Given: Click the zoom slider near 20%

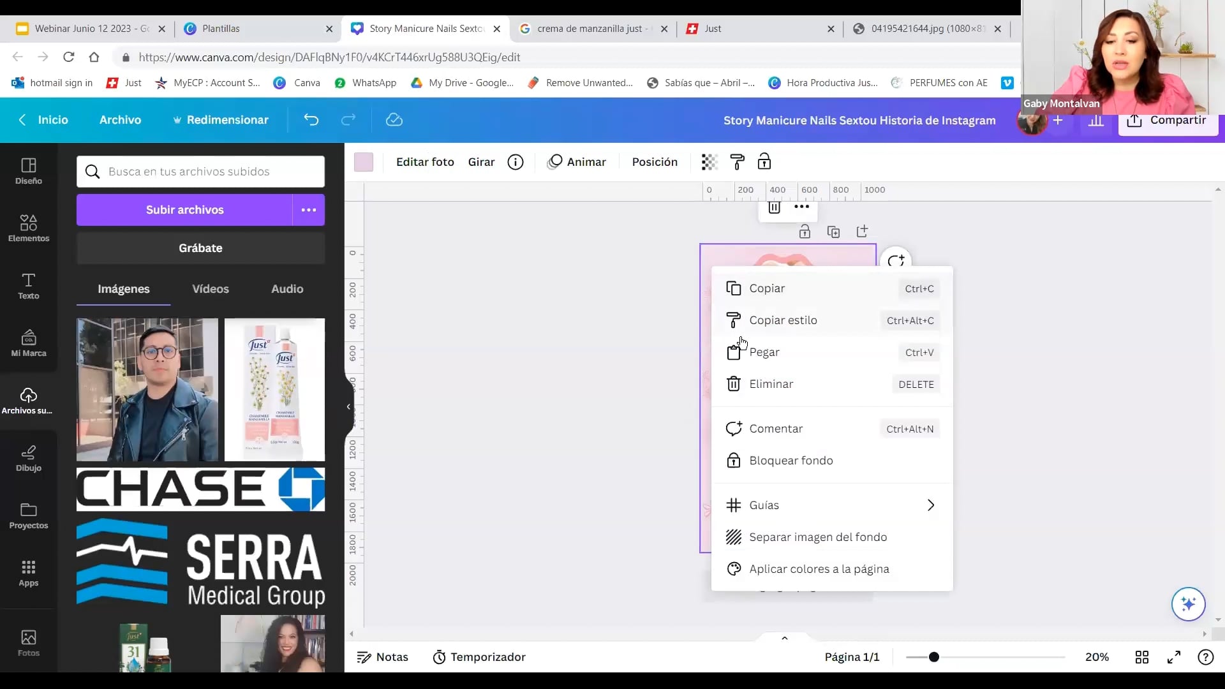Looking at the screenshot, I should [x=934, y=656].
